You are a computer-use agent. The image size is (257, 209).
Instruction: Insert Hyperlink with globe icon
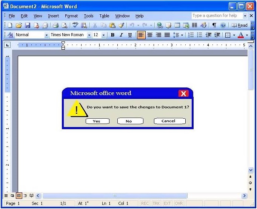pyautogui.click(x=160, y=25)
